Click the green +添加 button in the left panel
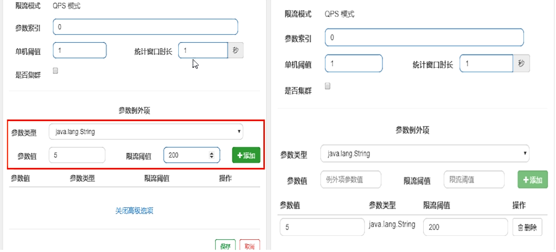The width and height of the screenshot is (556, 252). [x=245, y=155]
